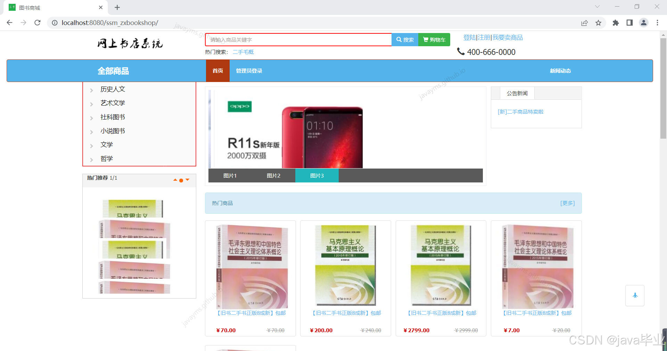This screenshot has height=351, width=667.
Task: Click the 注册 register link
Action: pos(484,38)
